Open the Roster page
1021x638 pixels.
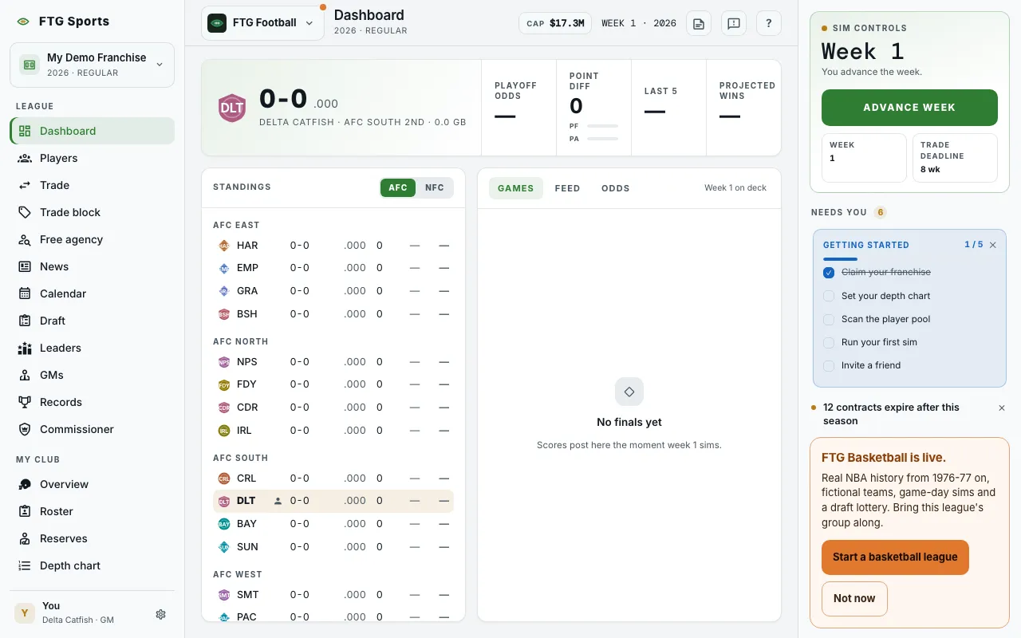pyautogui.click(x=92, y=511)
